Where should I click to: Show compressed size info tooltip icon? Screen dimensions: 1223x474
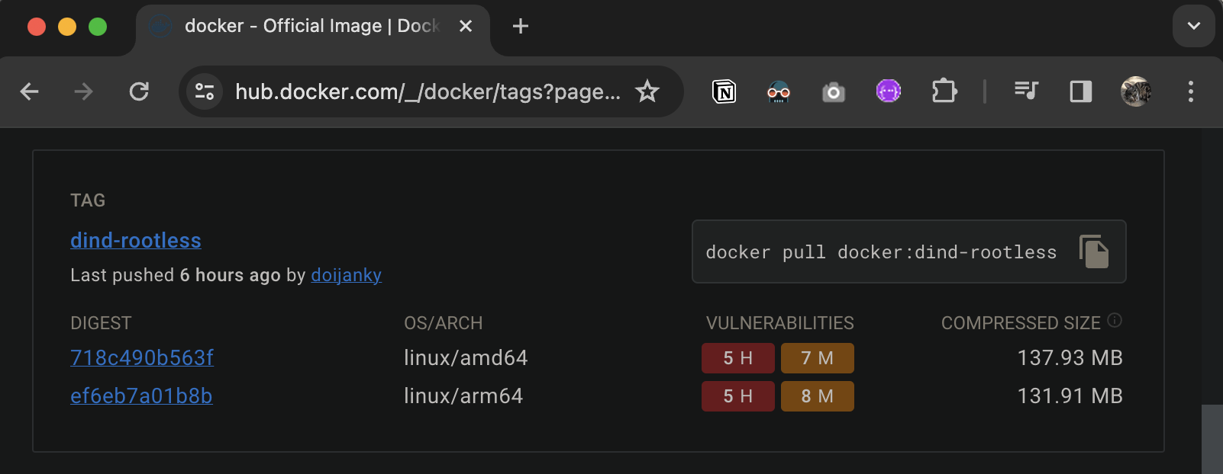click(1115, 320)
